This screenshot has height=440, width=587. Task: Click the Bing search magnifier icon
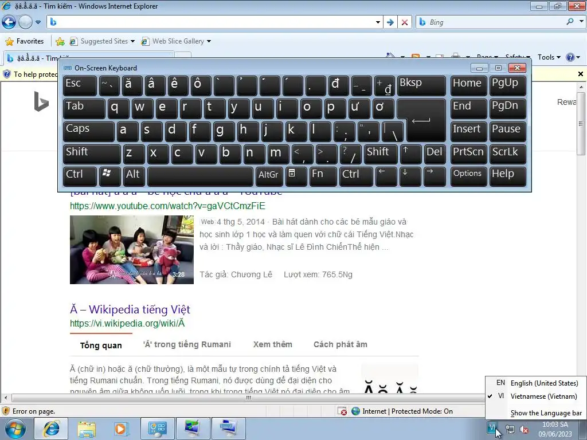570,22
